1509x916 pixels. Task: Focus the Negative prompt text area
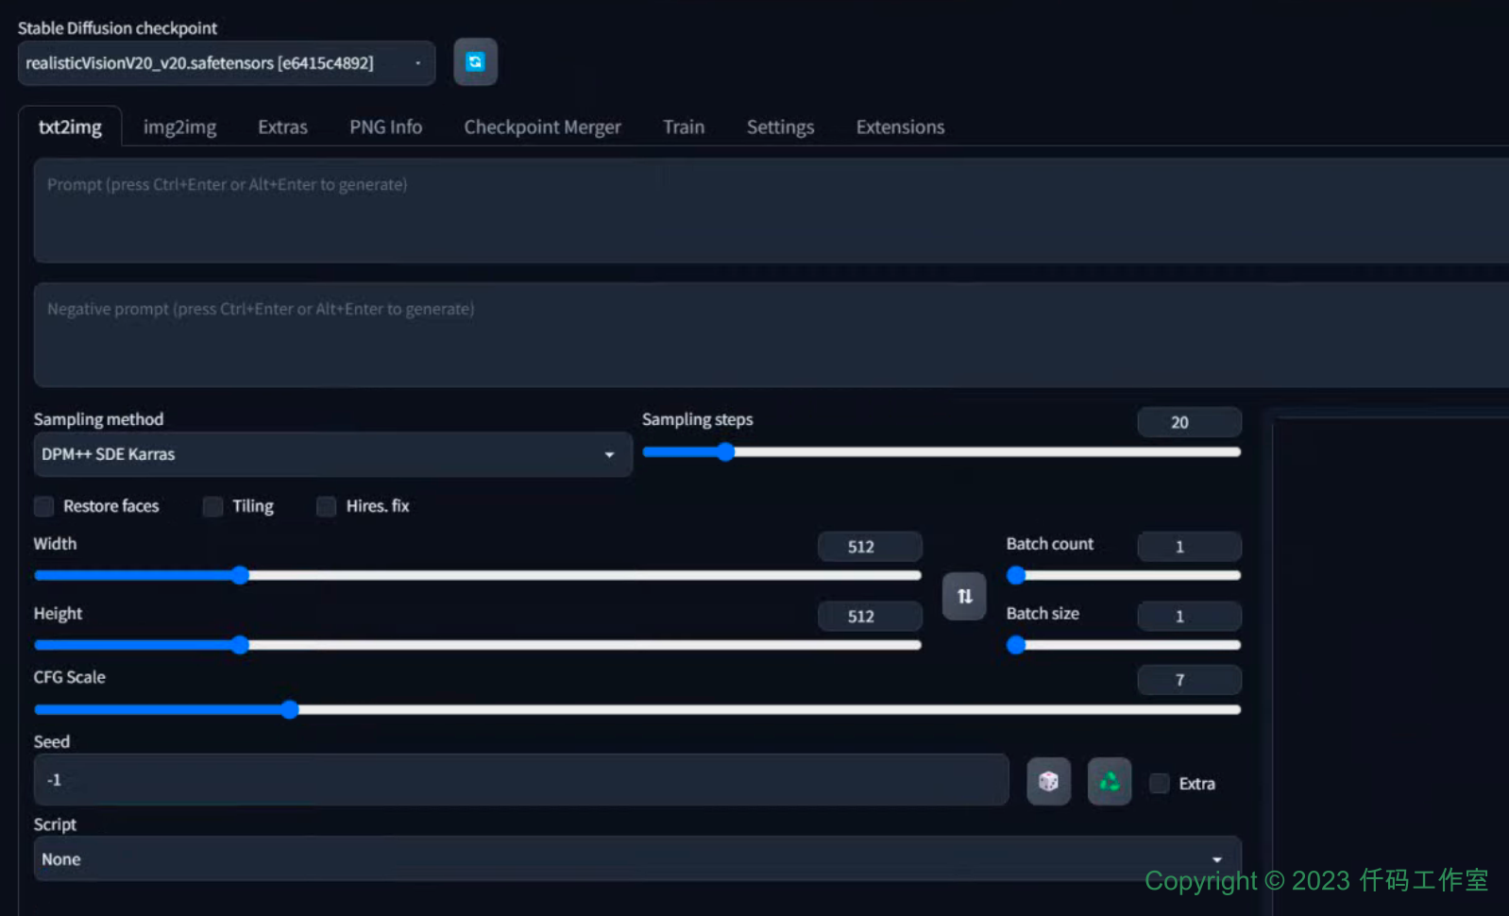click(x=771, y=335)
